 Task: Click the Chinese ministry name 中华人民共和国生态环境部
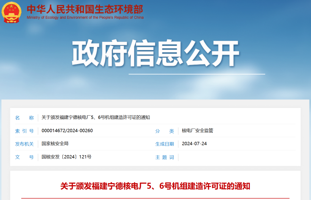click(x=85, y=9)
